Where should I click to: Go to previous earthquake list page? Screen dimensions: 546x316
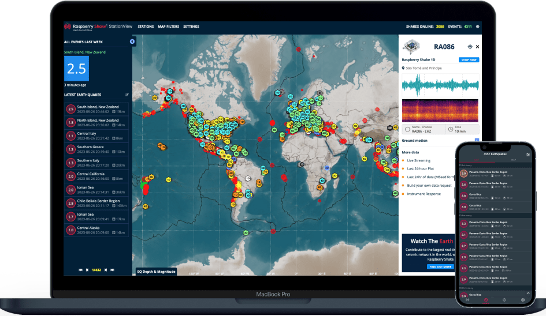tap(87, 270)
